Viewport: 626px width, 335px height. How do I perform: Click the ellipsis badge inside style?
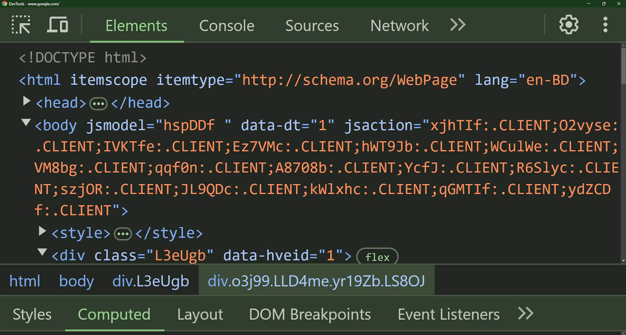pos(123,234)
